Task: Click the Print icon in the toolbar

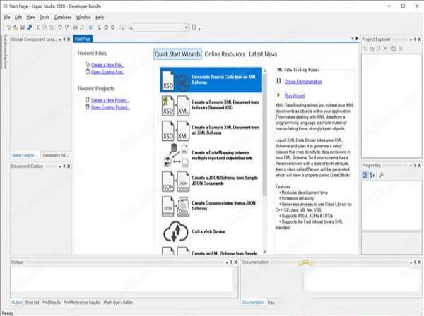Action: (76, 28)
